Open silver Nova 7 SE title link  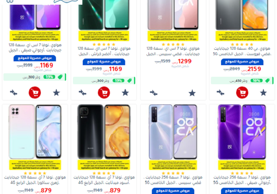(173, 51)
